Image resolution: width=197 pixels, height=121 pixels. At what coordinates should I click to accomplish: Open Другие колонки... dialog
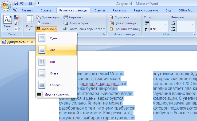click(x=56, y=94)
